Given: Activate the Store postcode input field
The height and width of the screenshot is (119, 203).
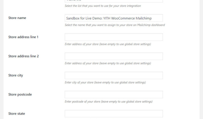Looking at the screenshot, I should (x=114, y=95).
